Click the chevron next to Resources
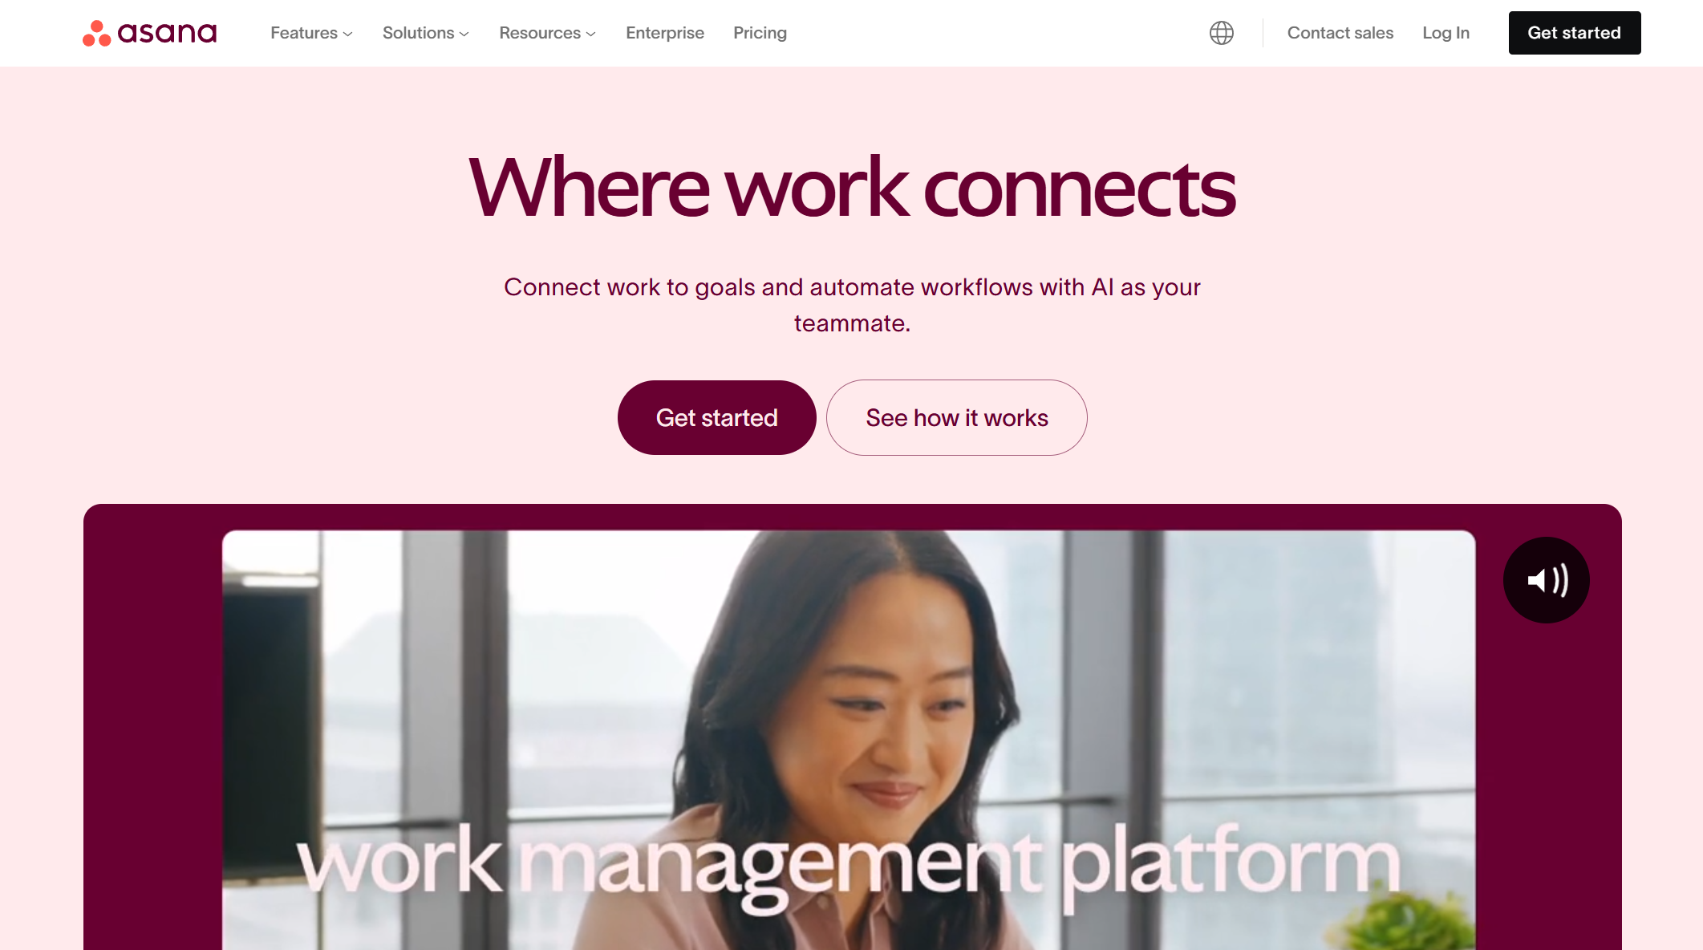 (590, 35)
